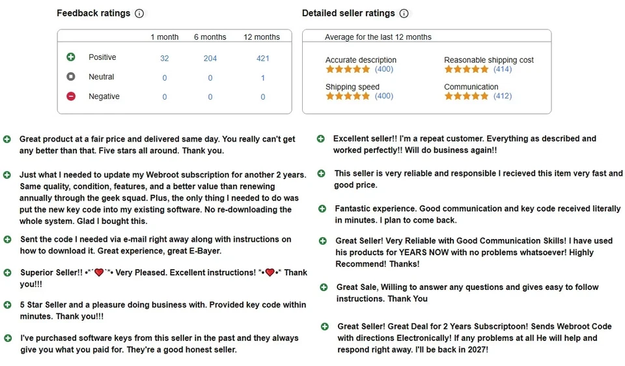Click positive icon beside 'Fantastic experience' review
Image resolution: width=625 pixels, height=366 pixels.
point(322,208)
